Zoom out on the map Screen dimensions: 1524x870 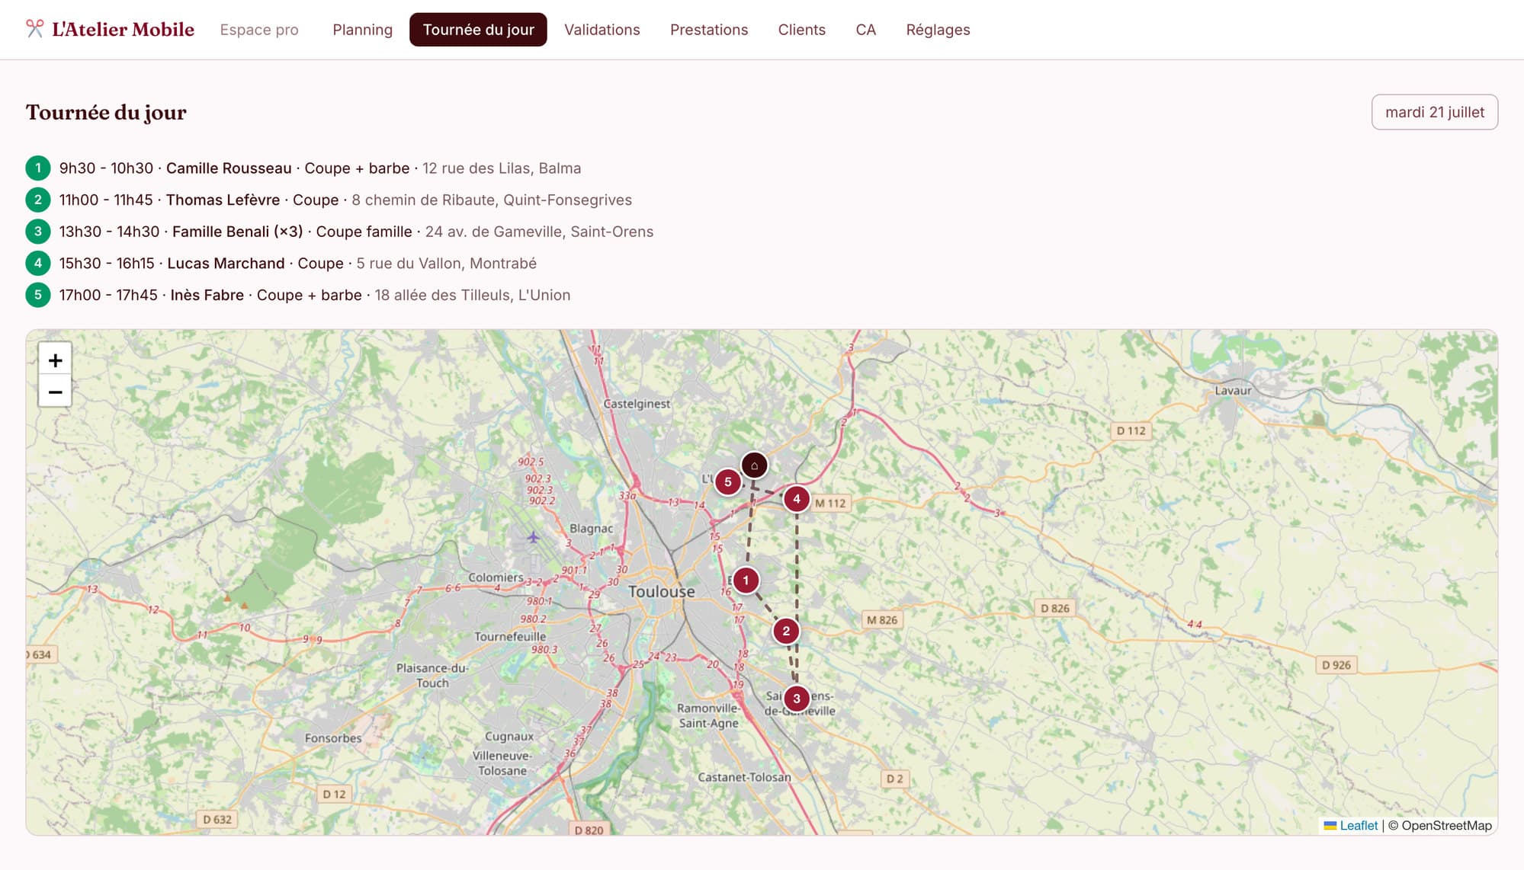55,392
